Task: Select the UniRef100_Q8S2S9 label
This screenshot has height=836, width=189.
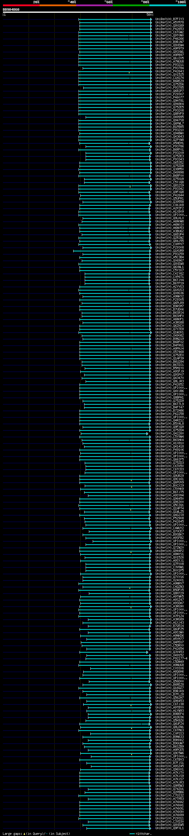Action: click(169, 186)
